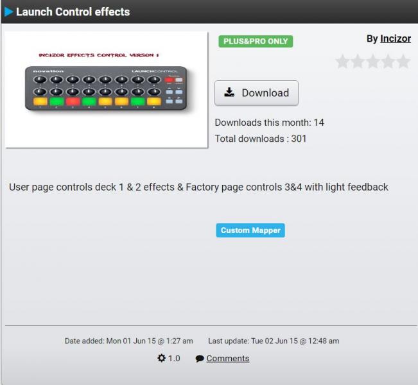Click the Custom Mapper tag

(x=250, y=230)
